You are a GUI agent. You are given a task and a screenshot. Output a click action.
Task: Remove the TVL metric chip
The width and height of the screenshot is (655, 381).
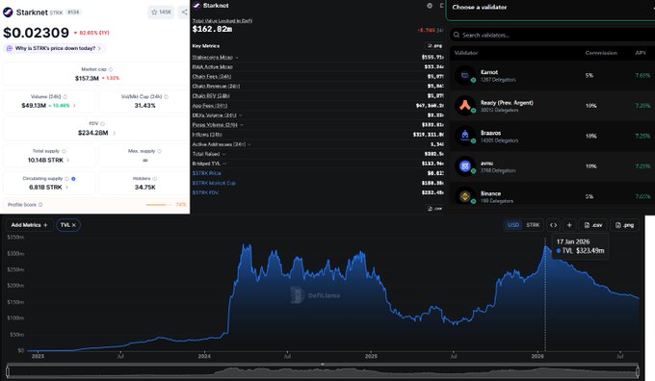74,225
